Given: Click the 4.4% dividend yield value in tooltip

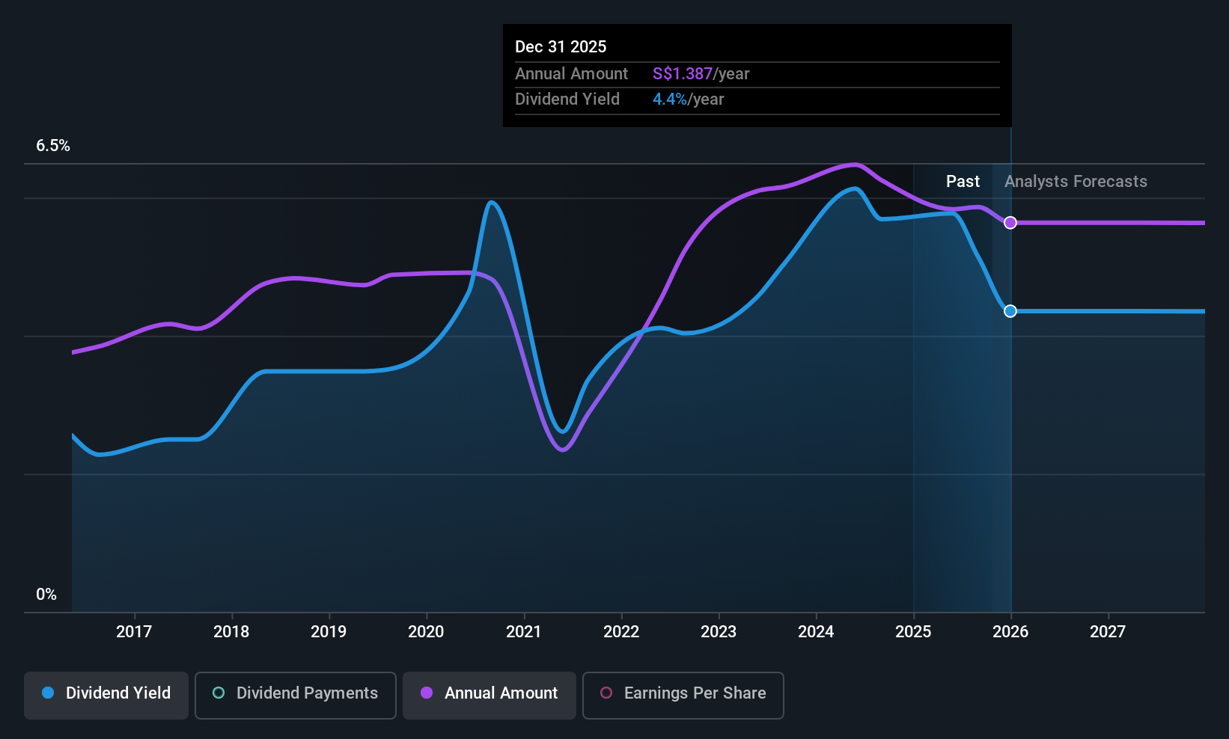Looking at the screenshot, I should [670, 99].
